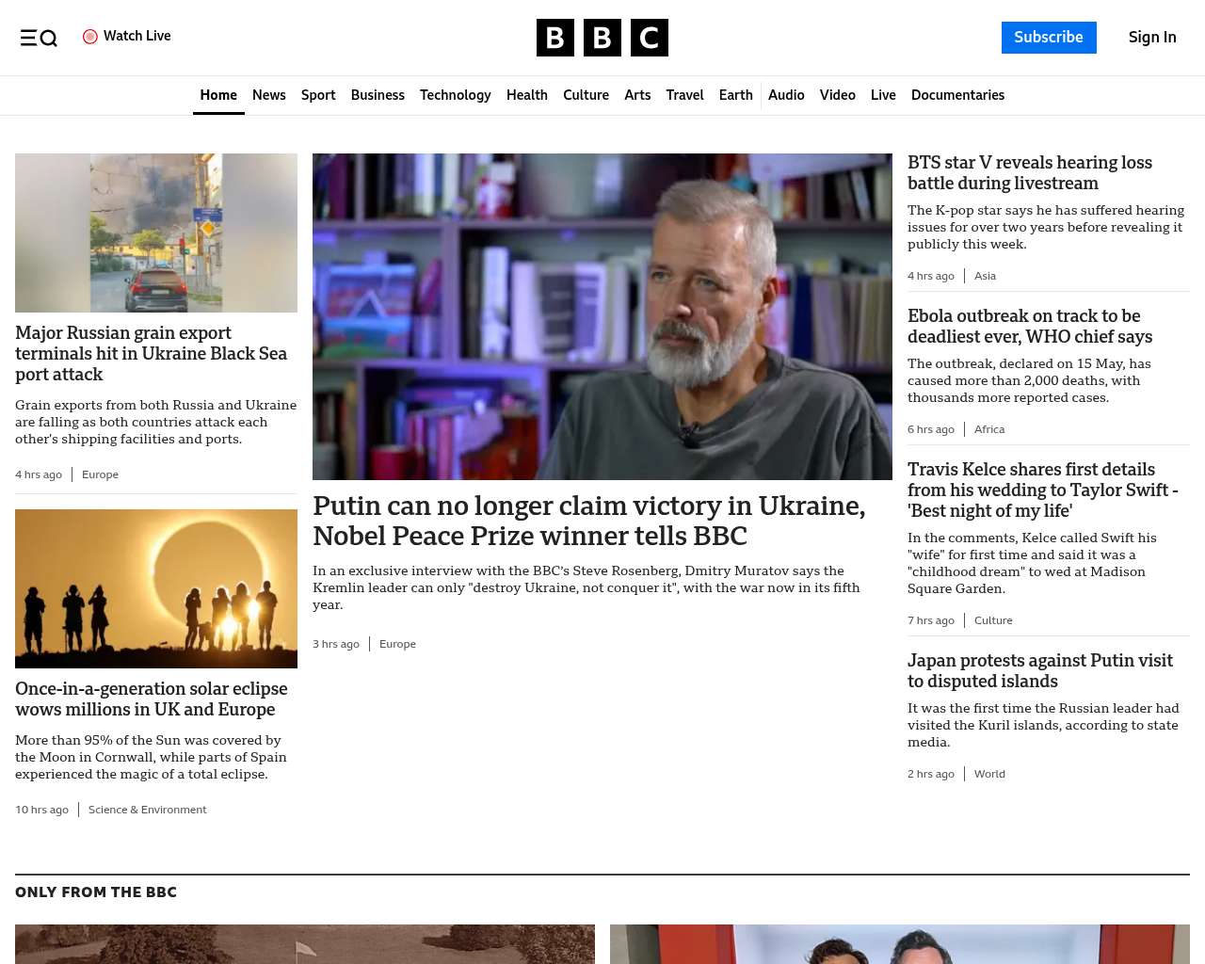Click the summary "More than 95% of the Sun"

pos(151,757)
